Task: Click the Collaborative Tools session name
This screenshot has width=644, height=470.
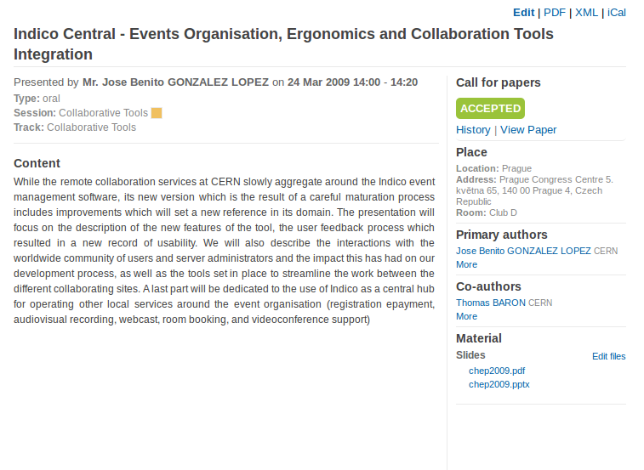Action: [103, 113]
